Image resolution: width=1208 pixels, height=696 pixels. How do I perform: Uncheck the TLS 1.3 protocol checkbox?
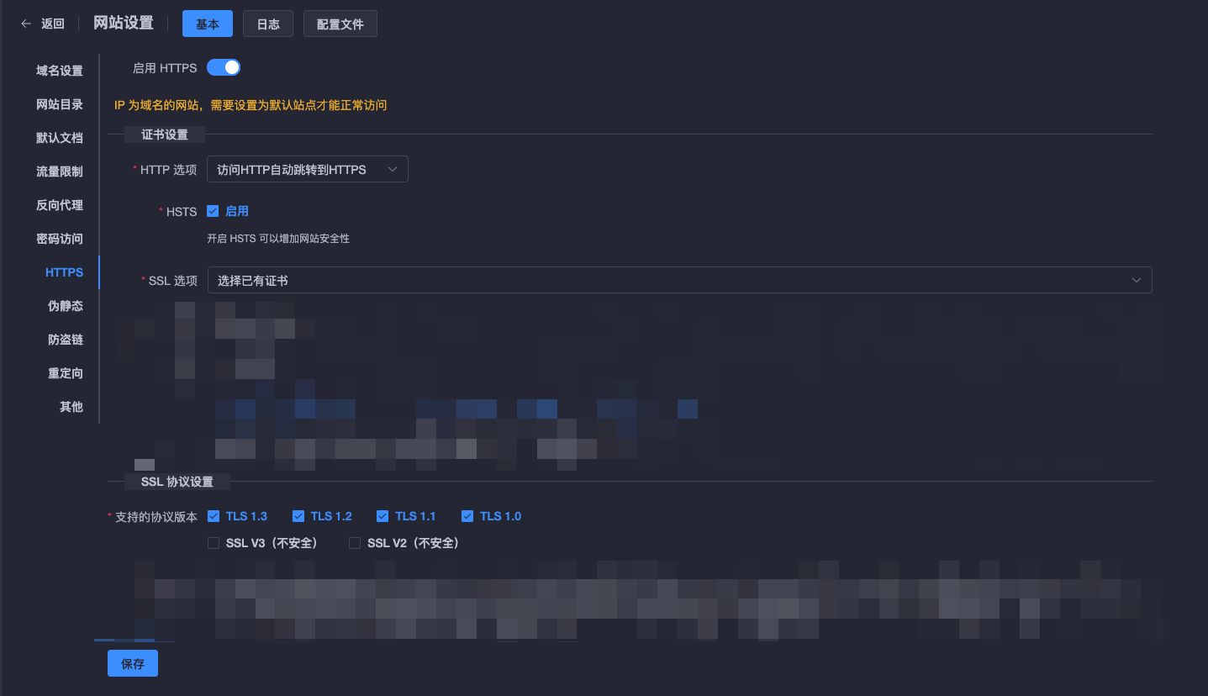point(214,516)
